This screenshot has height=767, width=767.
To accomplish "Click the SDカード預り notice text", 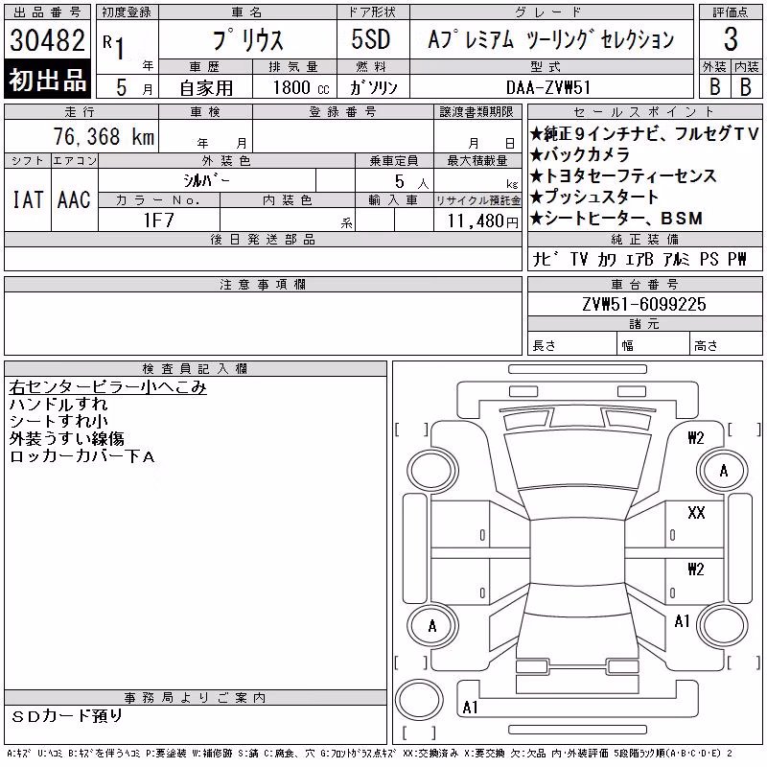I will click(66, 715).
